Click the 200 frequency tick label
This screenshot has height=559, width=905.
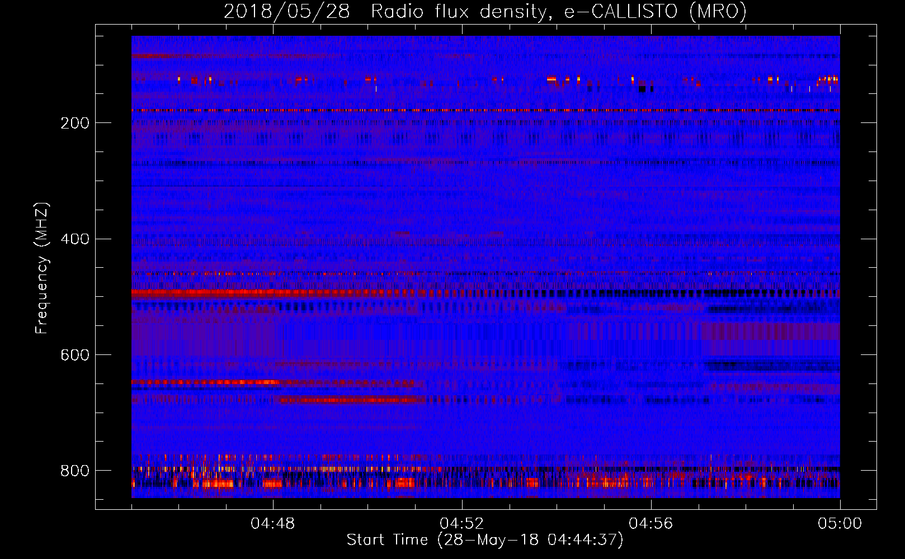click(75, 123)
